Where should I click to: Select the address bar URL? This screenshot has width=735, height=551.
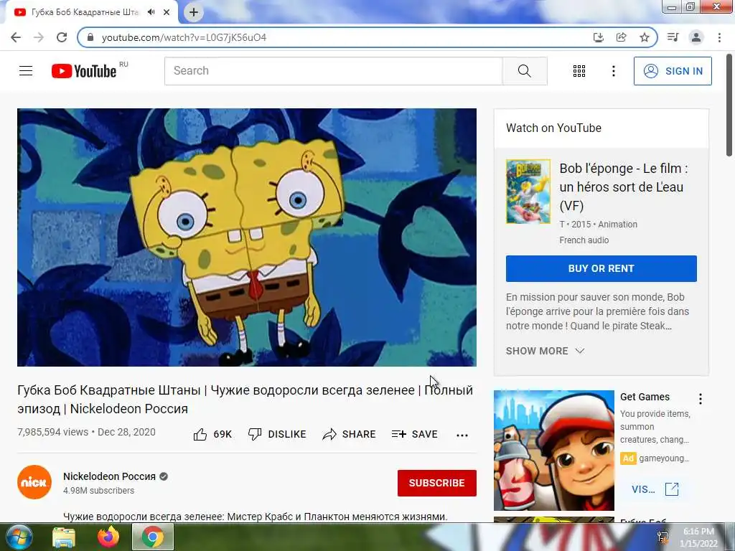(184, 37)
